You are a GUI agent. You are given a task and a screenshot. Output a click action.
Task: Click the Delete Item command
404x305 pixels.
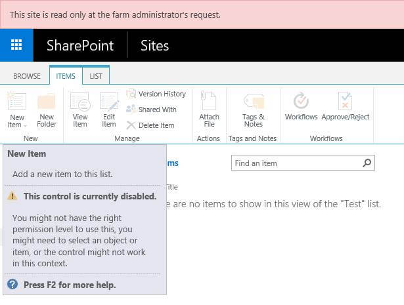pyautogui.click(x=150, y=125)
